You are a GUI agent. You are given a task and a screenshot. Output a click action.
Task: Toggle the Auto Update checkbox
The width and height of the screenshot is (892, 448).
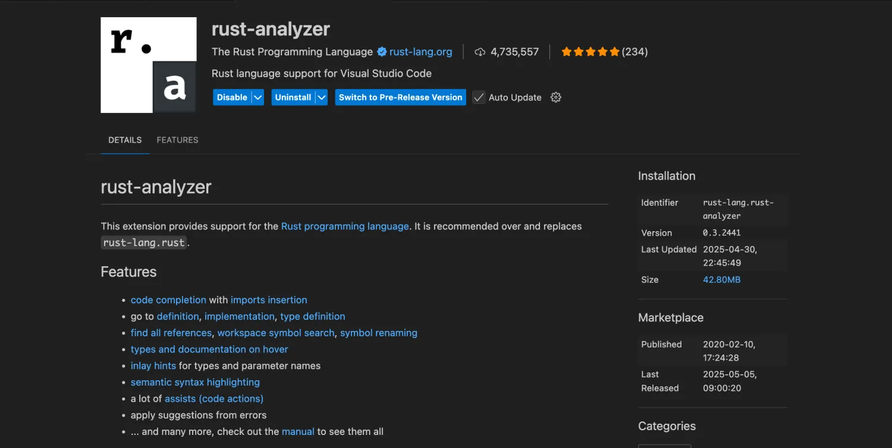479,97
